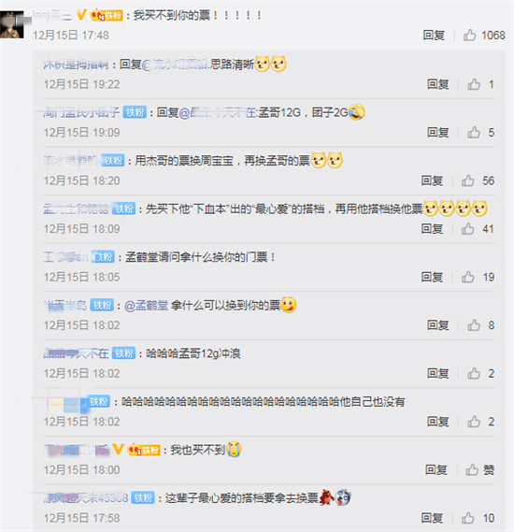Like the comment with 41 likes

[x=467, y=229]
